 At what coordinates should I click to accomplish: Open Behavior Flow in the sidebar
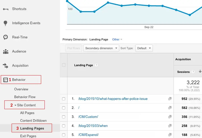pos(25,97)
